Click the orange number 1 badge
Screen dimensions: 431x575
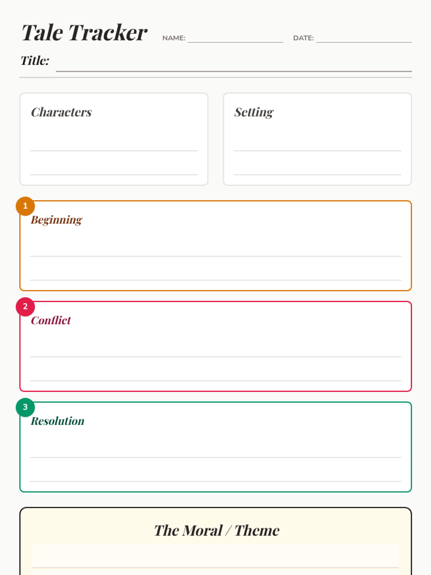pos(25,206)
